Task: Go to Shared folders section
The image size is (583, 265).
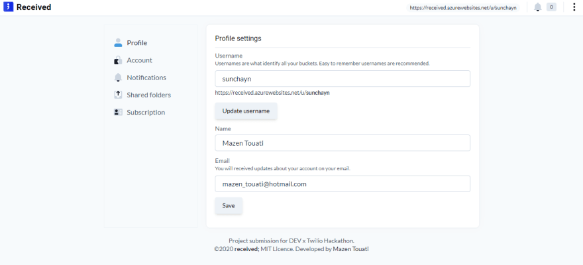Action: pyautogui.click(x=148, y=95)
